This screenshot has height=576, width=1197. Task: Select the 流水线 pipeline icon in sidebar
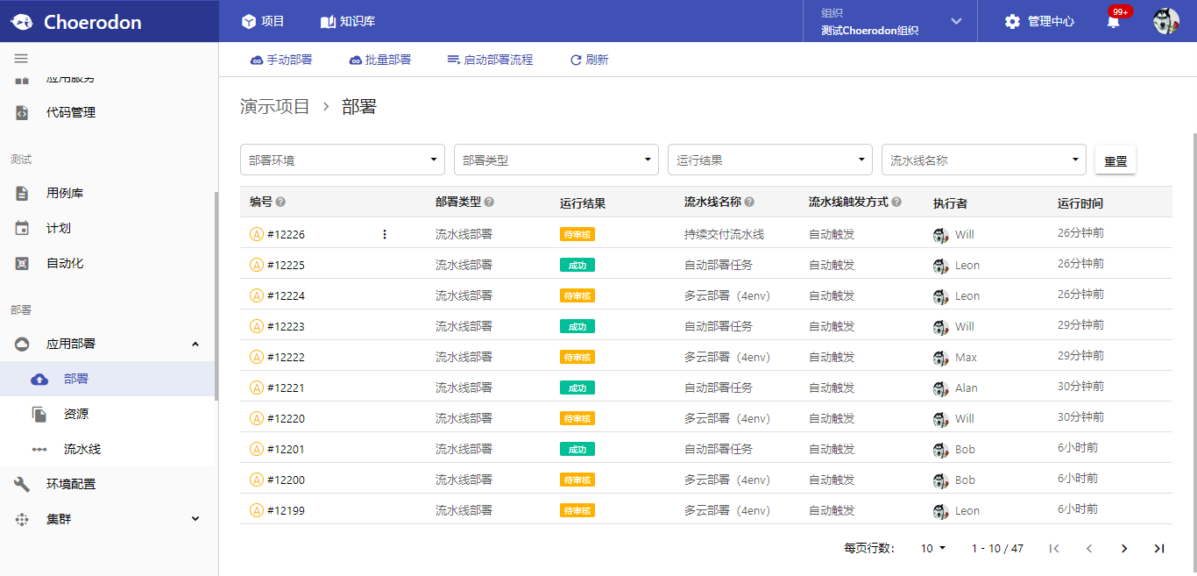[x=39, y=449]
